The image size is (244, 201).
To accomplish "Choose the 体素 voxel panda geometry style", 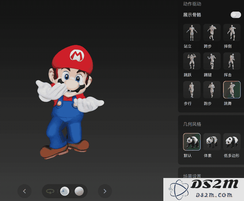I will [x=212, y=142].
